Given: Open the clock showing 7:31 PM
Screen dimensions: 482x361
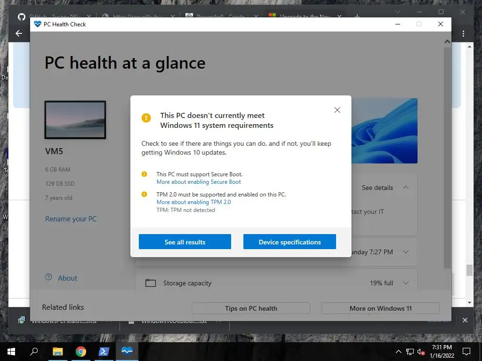Looking at the screenshot, I should (x=442, y=352).
